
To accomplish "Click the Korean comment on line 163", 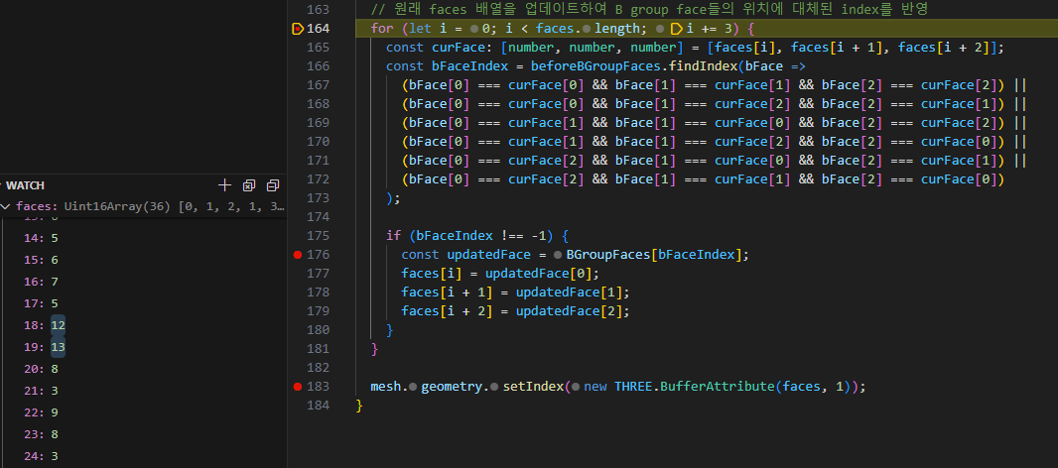I will (x=650, y=10).
